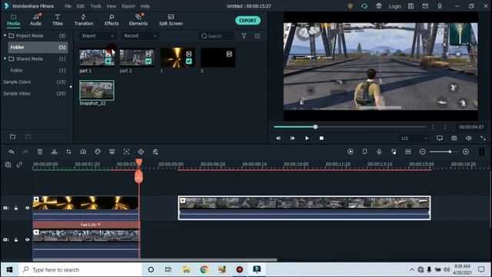Step back one frame in preview
Screen dimensions: 492x277
278,138
